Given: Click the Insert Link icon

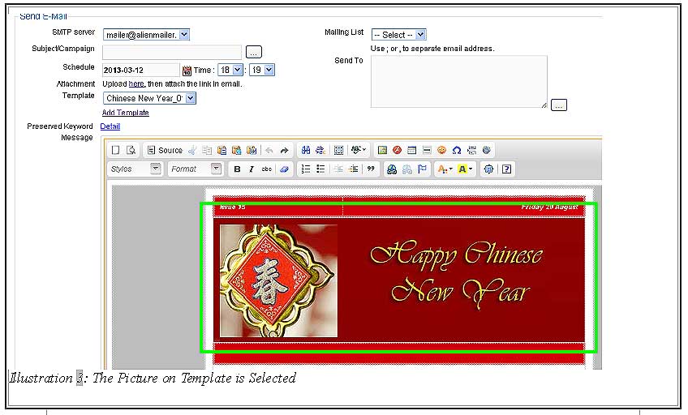Looking at the screenshot, I should click(x=392, y=169).
